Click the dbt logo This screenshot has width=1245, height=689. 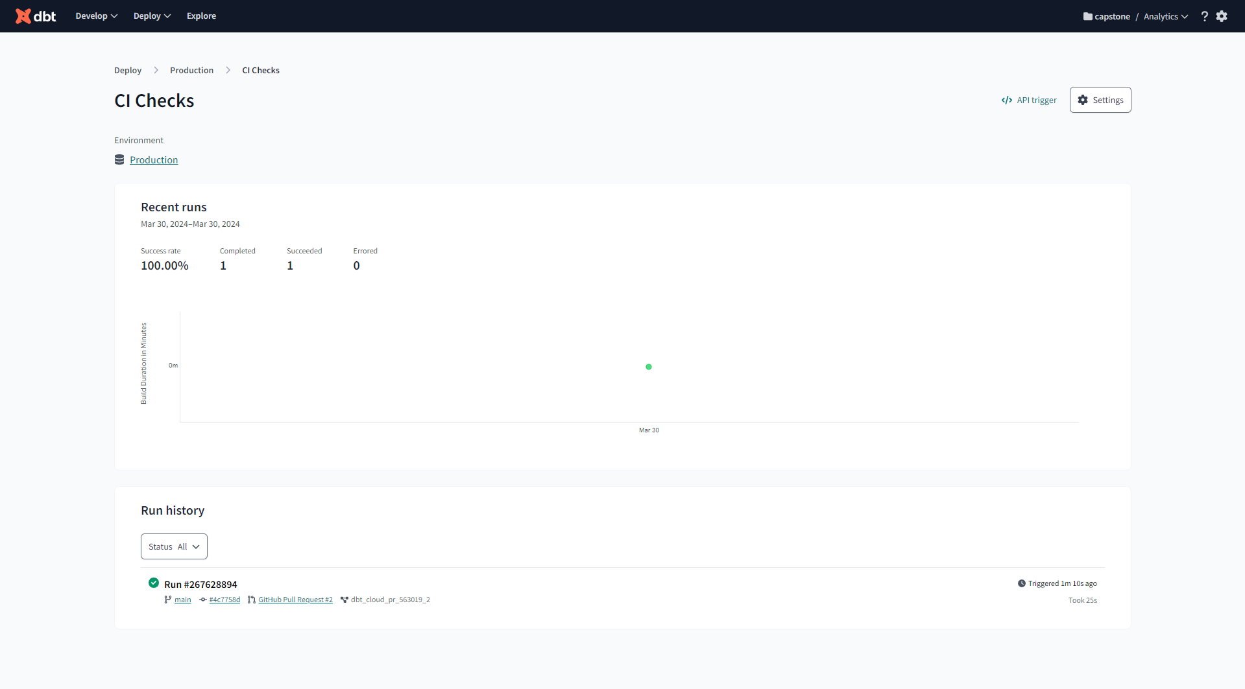coord(36,16)
